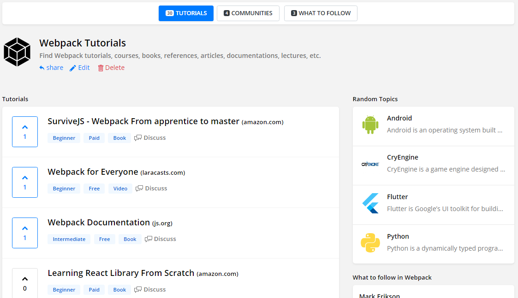Click the Delete link with trash icon
Screen dimensions: 518x298
pyautogui.click(x=111, y=68)
